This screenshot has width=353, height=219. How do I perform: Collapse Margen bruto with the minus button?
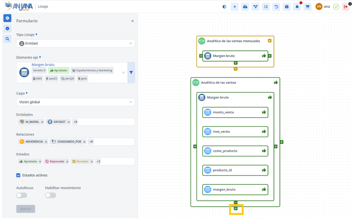coord(235,202)
